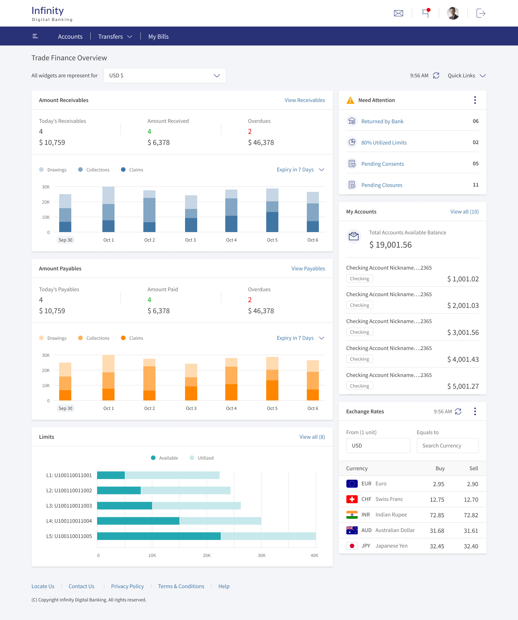The height and width of the screenshot is (620, 518).
Task: Click the Swiss Franc flag icon
Action: 352,499
